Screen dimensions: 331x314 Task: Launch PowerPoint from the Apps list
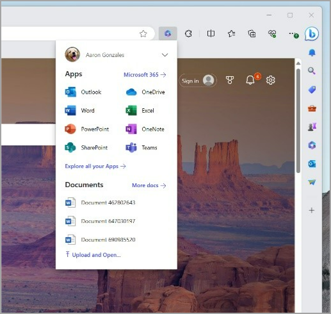pyautogui.click(x=87, y=129)
